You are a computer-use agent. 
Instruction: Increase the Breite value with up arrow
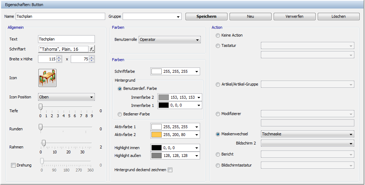point(59,57)
